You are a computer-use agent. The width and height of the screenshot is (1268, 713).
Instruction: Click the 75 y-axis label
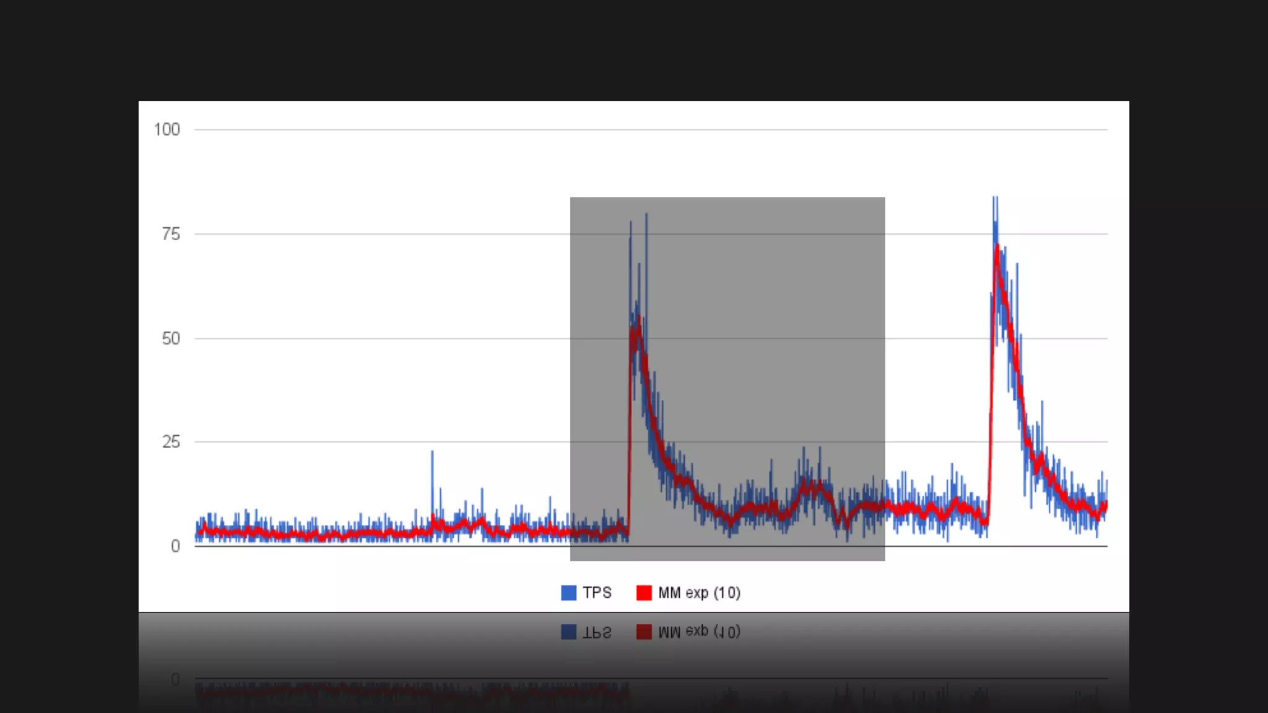tap(171, 234)
